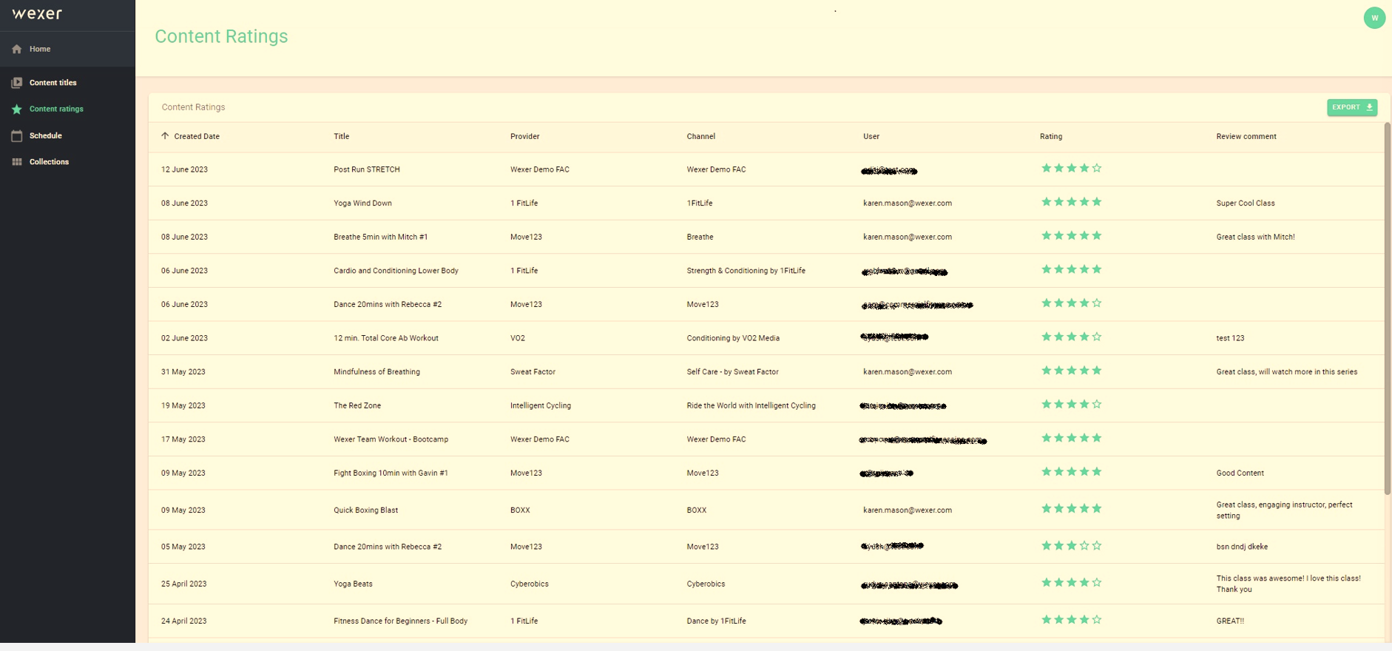Click star rating for Post Run STRETCH
Screen dimensions: 1392x651
point(1071,169)
